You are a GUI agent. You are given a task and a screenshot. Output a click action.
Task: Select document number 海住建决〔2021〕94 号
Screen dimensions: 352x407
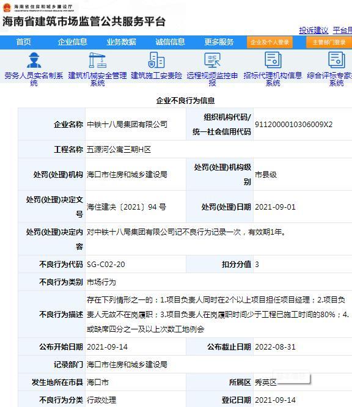(127, 207)
